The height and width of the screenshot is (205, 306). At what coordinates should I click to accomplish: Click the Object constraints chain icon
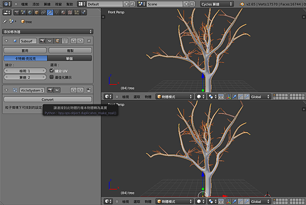point(43,13)
